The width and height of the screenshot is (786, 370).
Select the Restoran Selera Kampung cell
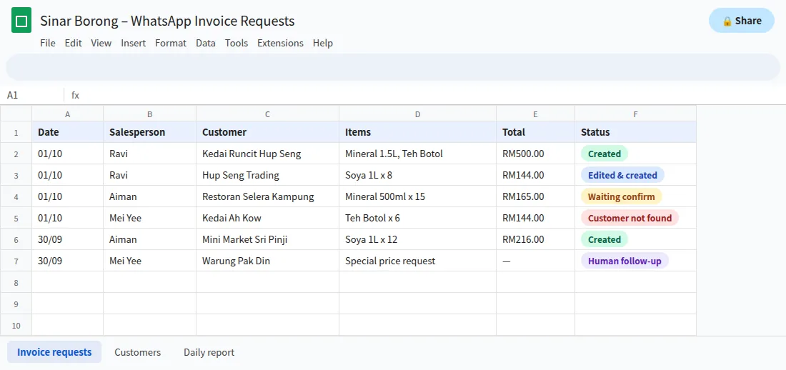click(268, 196)
